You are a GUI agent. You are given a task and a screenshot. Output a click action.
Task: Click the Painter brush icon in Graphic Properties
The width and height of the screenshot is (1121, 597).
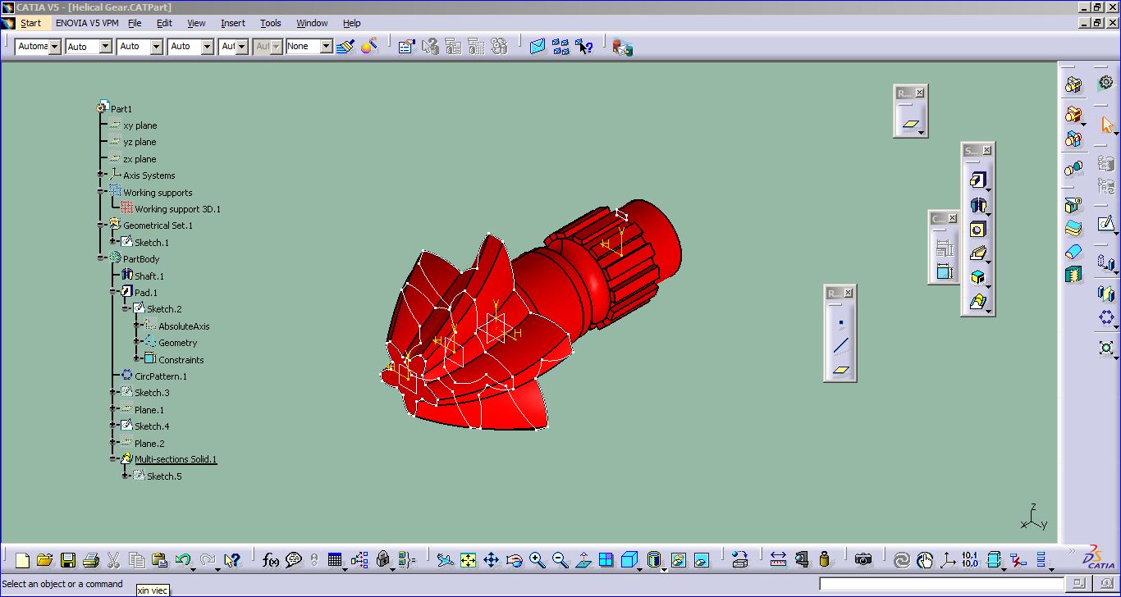(x=345, y=47)
